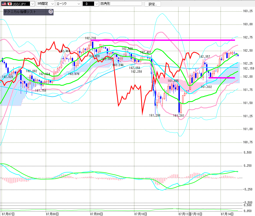Click the 設定... settings button
This screenshot has width=255, height=216.
[x=153, y=4]
